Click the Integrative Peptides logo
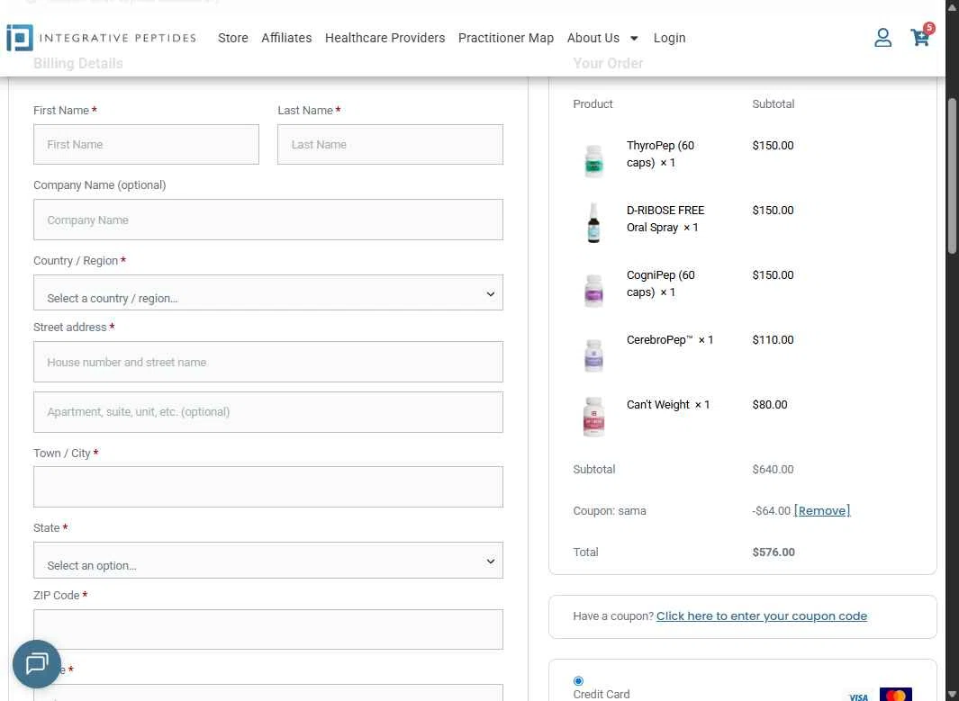 pyautogui.click(x=102, y=38)
